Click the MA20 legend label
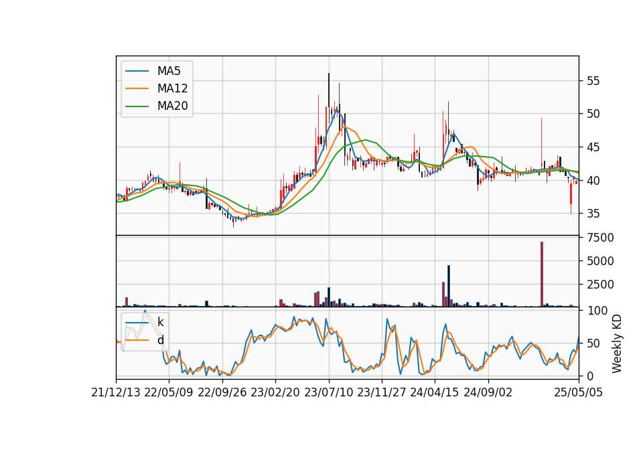This screenshot has width=643, height=462. [x=172, y=106]
